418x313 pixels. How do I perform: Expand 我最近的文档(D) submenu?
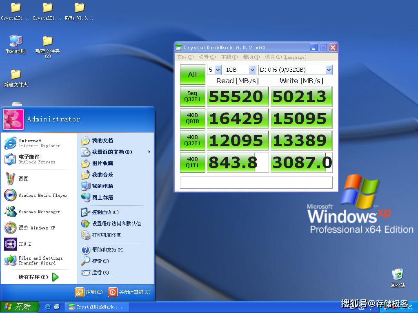[x=116, y=152]
